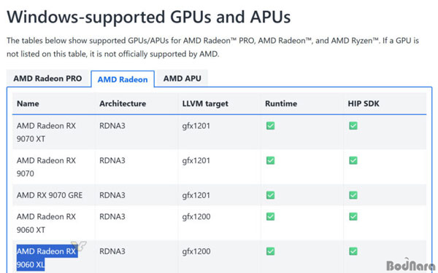Click the HIP SDK checkmark for Radeon RX 9070
Screen dimensions: 438x273
pyautogui.click(x=353, y=160)
